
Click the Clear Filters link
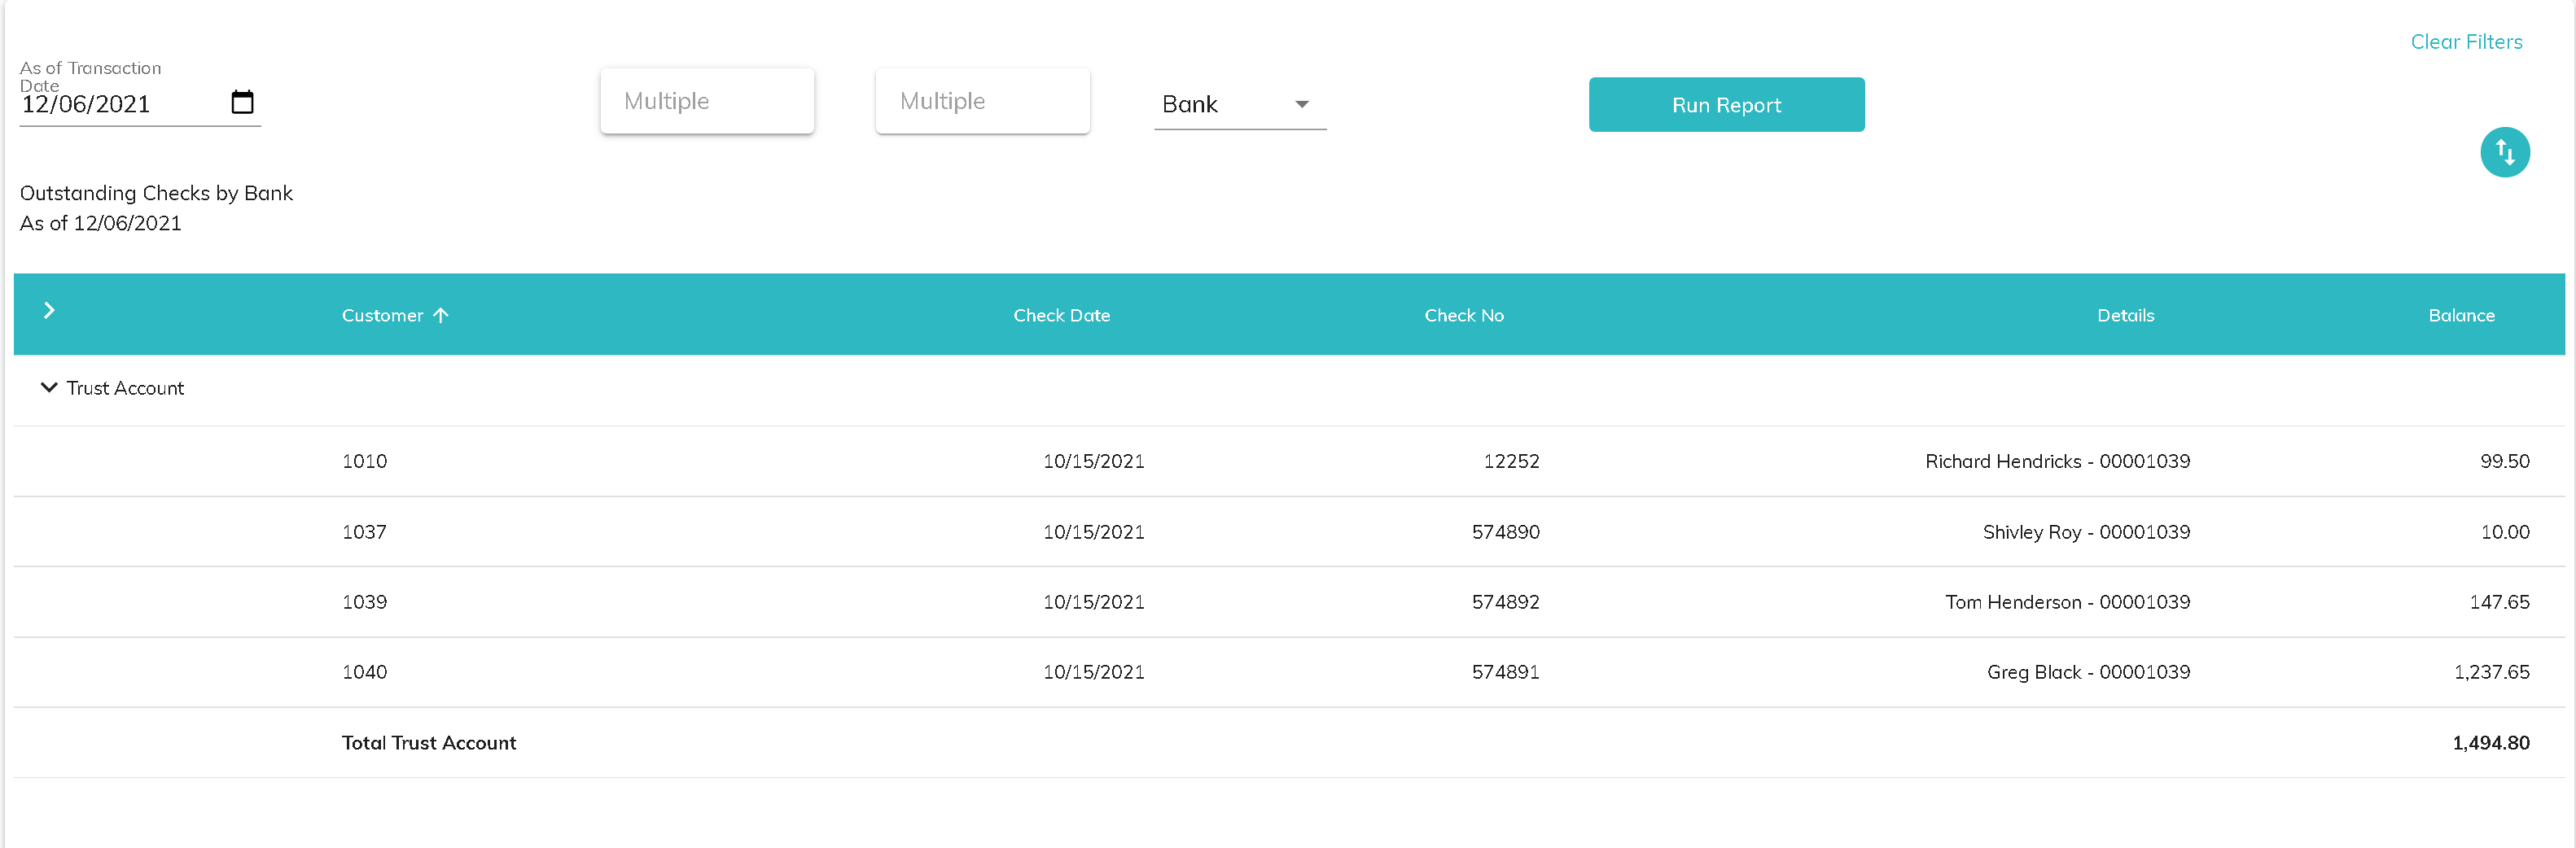2465,42
